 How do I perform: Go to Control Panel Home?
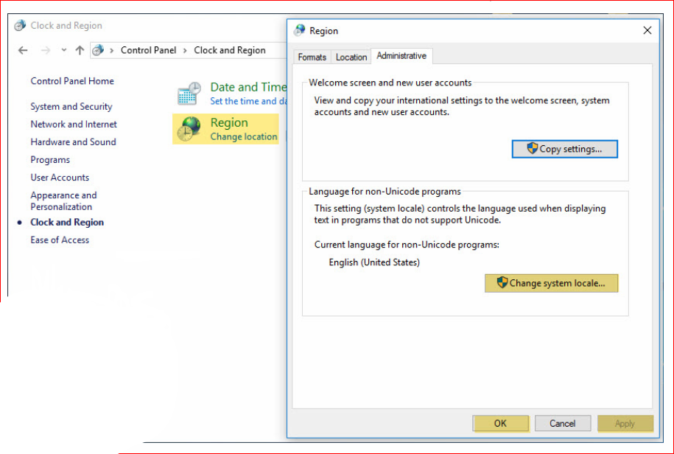point(72,81)
